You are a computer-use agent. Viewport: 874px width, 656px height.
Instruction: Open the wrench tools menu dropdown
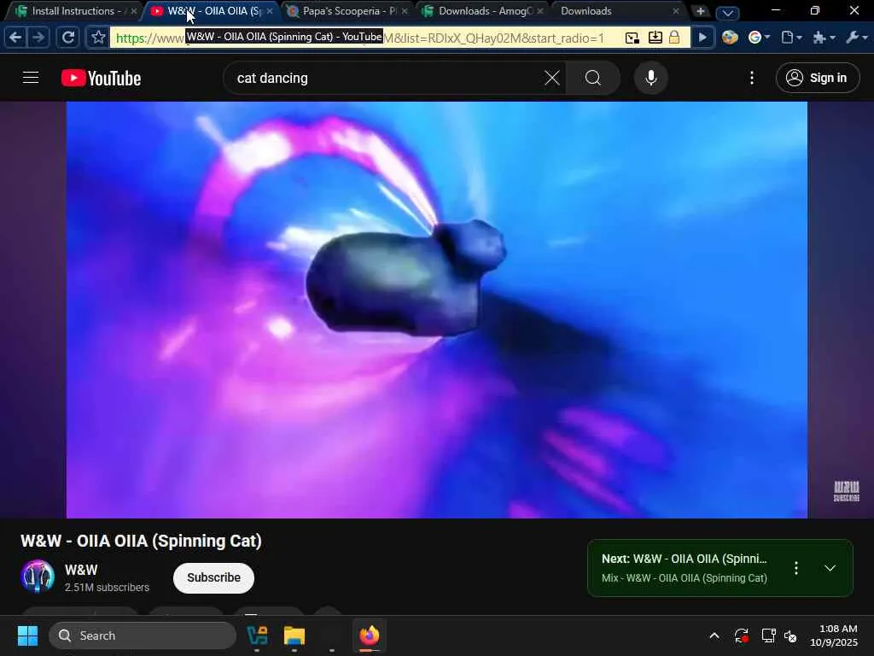point(857,38)
